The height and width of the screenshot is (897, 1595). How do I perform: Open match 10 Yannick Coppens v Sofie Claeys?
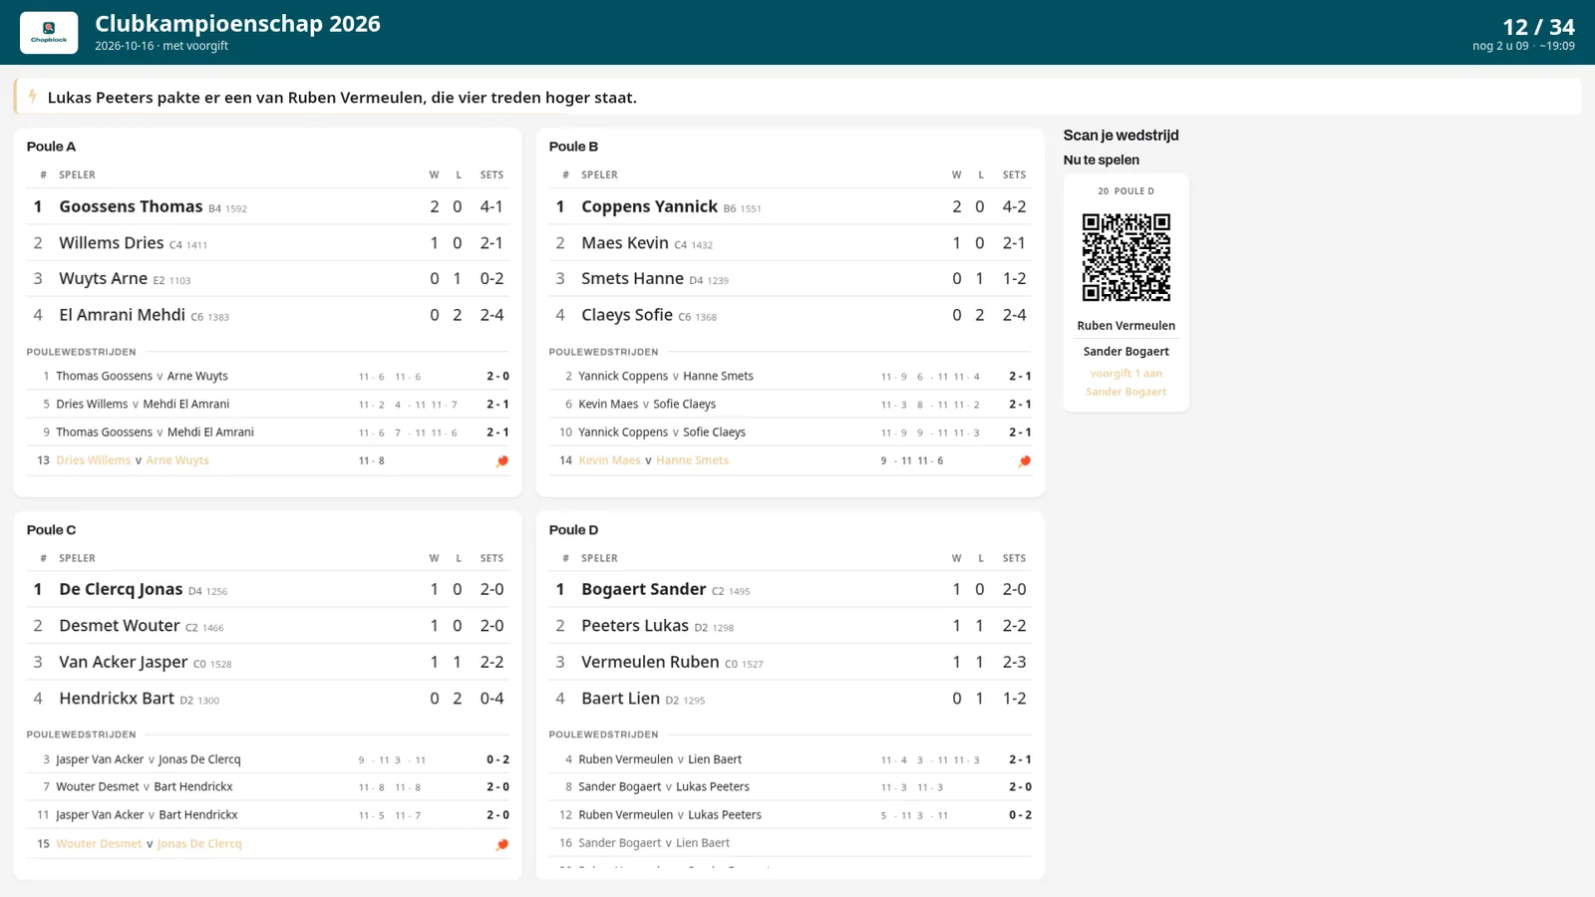(x=791, y=432)
